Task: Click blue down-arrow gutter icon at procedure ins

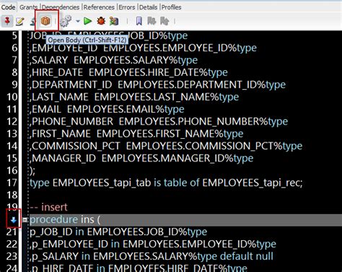Action: click(14, 220)
